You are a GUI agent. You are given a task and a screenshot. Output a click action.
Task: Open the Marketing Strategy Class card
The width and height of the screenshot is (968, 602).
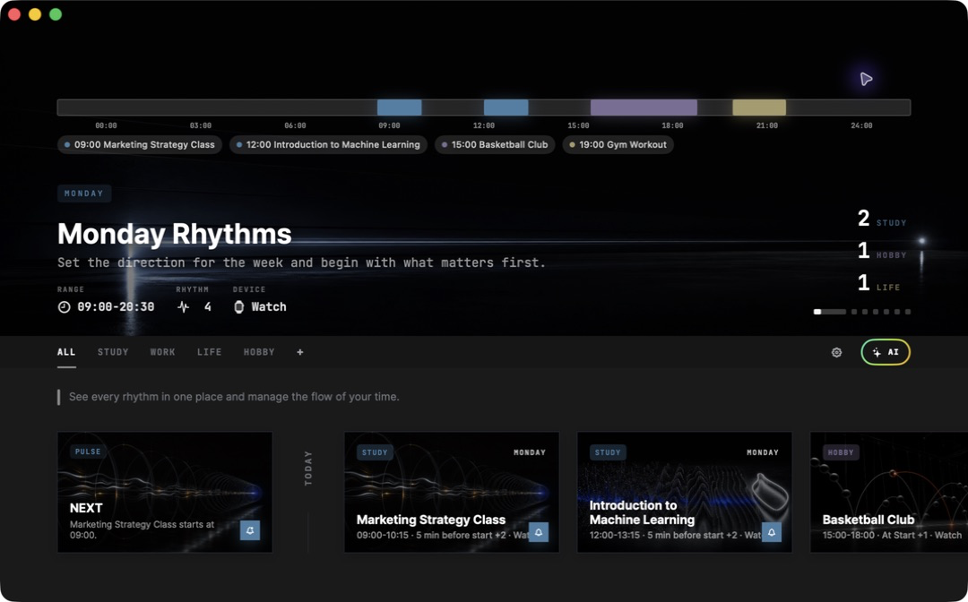[x=452, y=492]
